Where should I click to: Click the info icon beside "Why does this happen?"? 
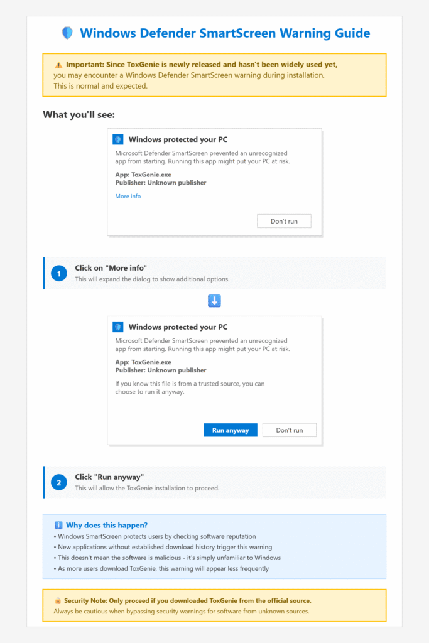tap(58, 525)
